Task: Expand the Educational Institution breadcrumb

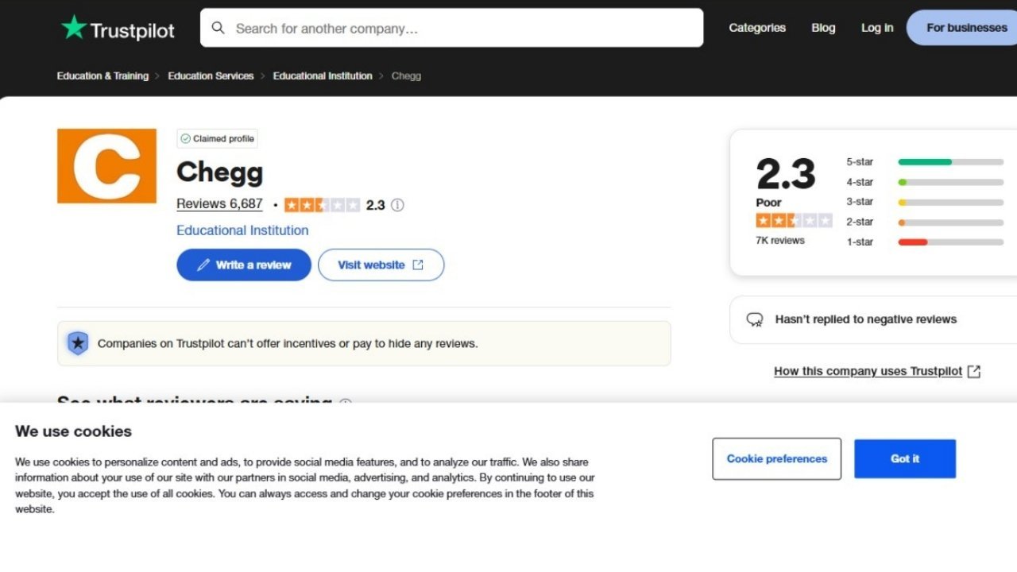Action: pos(323,75)
